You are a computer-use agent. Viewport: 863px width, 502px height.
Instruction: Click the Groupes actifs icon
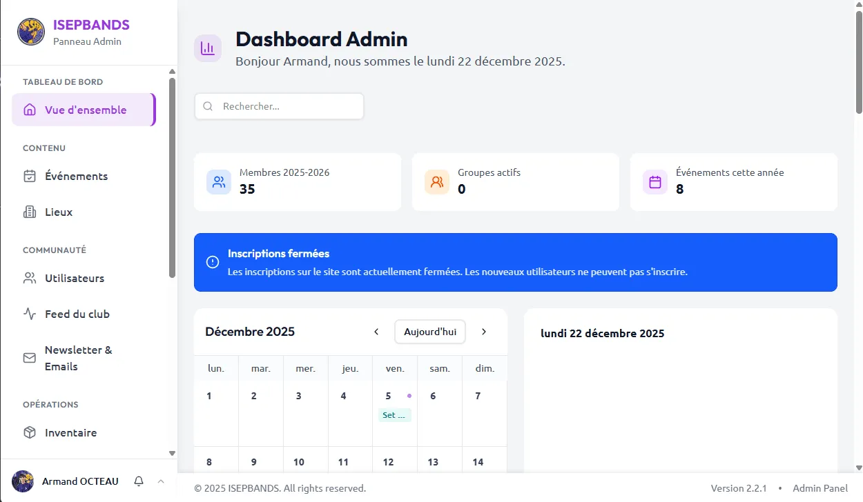coord(436,181)
